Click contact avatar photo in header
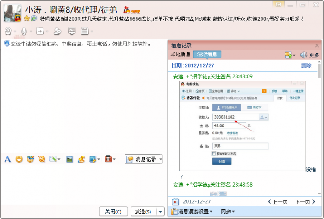This screenshot has height=219, width=324. (12, 13)
